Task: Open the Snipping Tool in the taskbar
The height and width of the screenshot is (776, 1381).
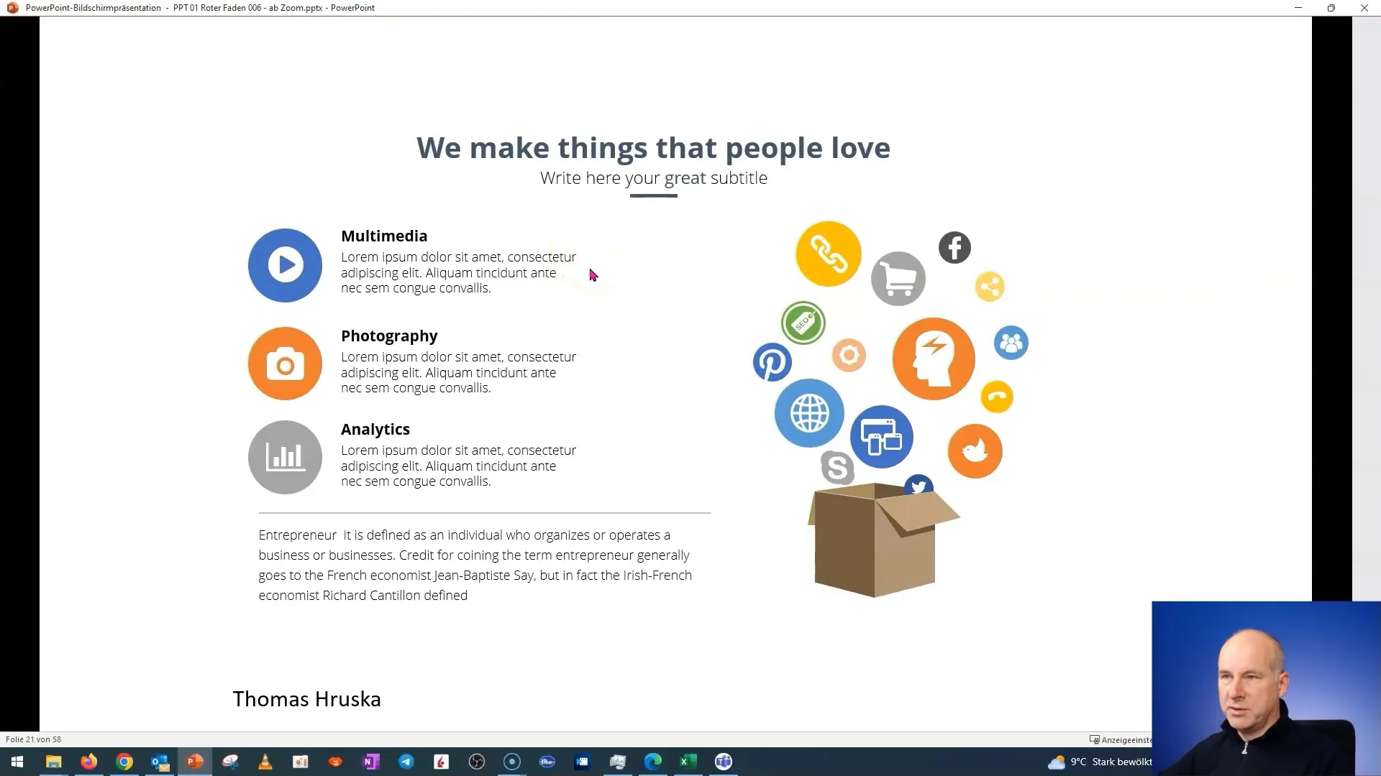Action: pyautogui.click(x=230, y=762)
